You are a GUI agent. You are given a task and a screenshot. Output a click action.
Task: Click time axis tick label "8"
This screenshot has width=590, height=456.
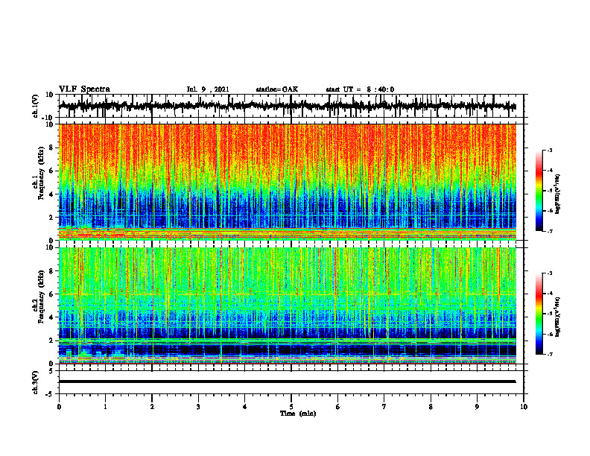tap(431, 407)
